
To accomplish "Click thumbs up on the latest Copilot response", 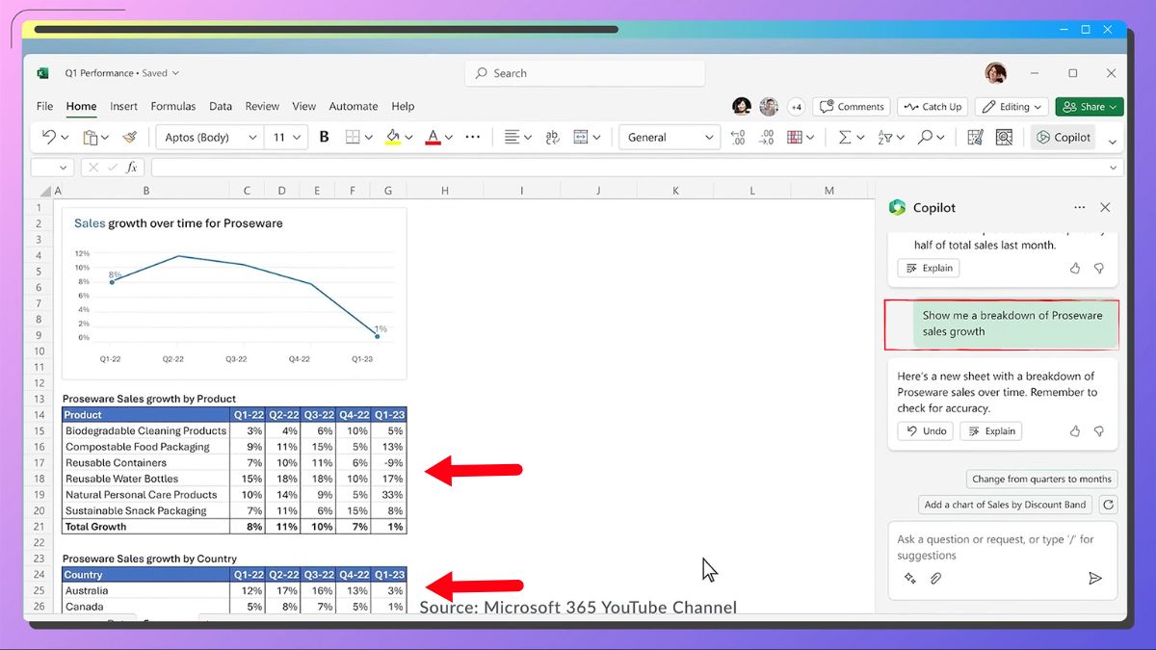I will (x=1075, y=431).
